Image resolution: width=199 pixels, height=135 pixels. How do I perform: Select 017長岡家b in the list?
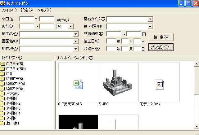tap(16, 69)
